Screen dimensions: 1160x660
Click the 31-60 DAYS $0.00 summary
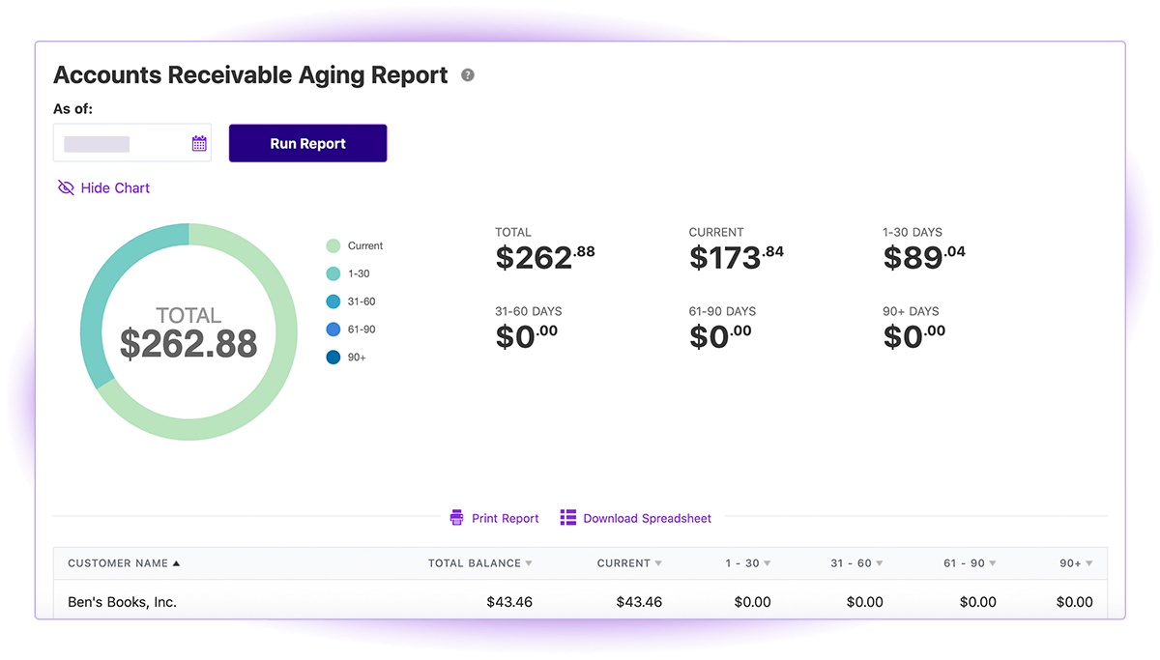tap(527, 335)
